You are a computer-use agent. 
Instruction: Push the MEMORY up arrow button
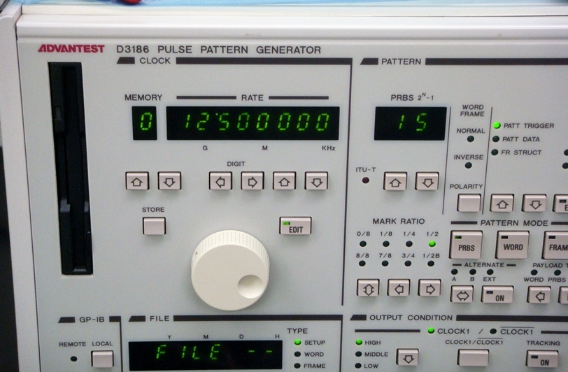[137, 181]
